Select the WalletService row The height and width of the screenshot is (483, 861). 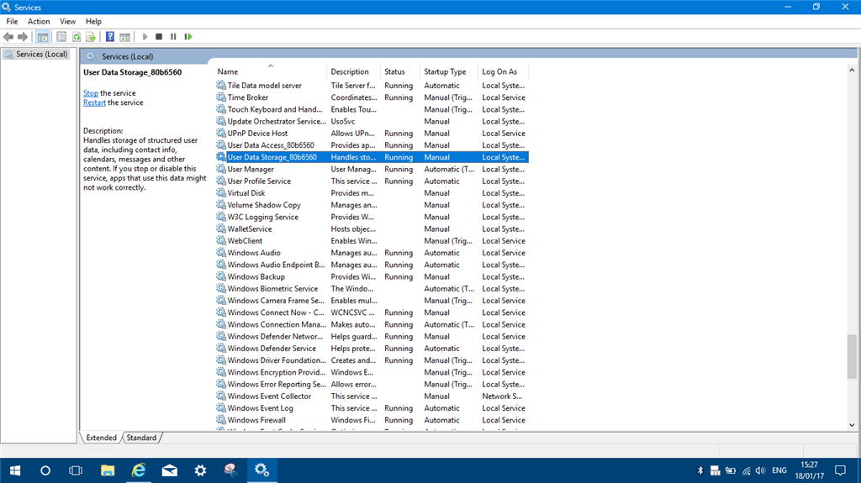(372, 228)
